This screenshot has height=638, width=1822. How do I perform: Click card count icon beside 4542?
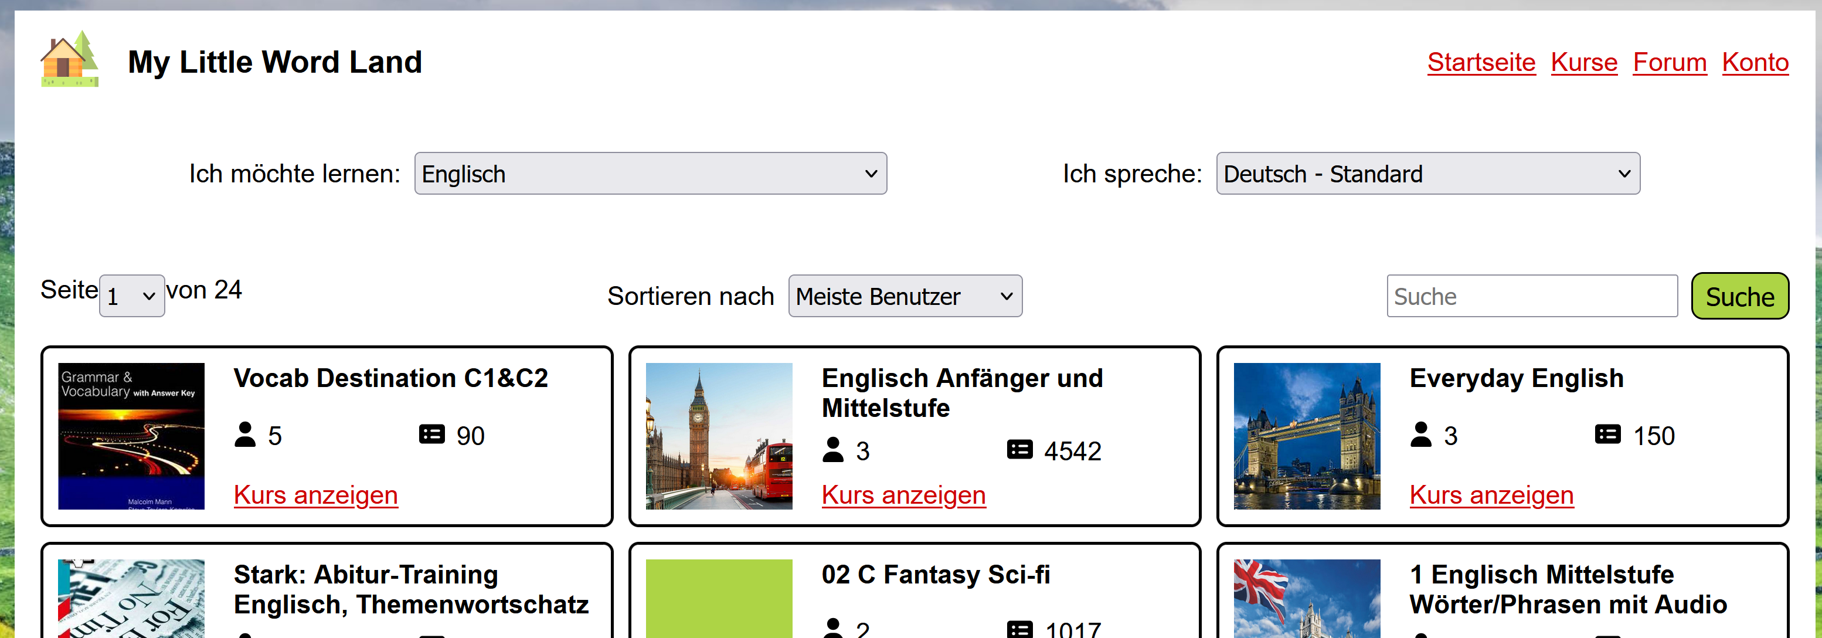click(x=1019, y=450)
